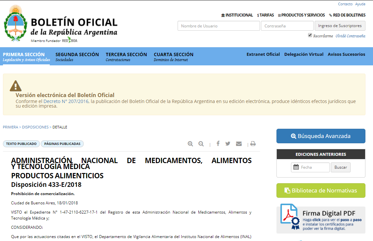Screen dimensions: 373x241
Task: Open Búsqueda Avanzada
Action: click(321, 136)
